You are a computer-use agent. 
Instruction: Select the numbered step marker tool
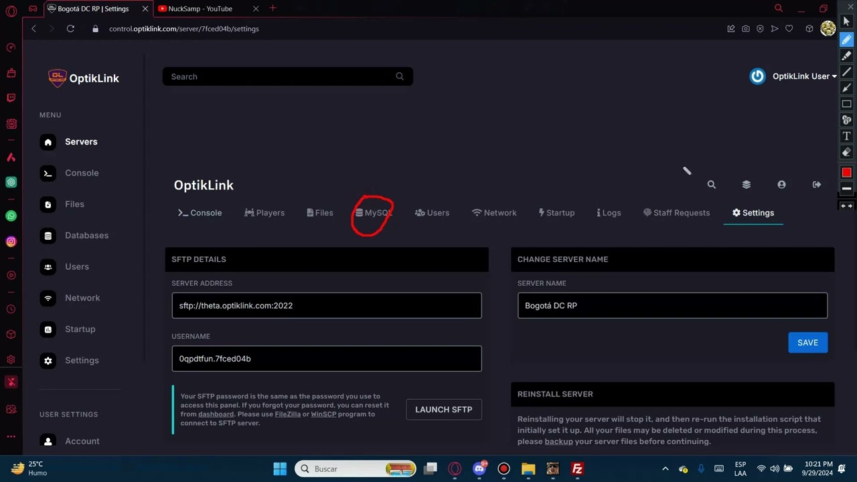pyautogui.click(x=846, y=120)
